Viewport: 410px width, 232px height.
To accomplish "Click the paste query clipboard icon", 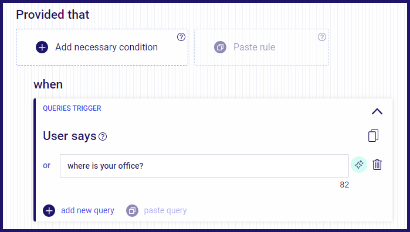I will 133,210.
